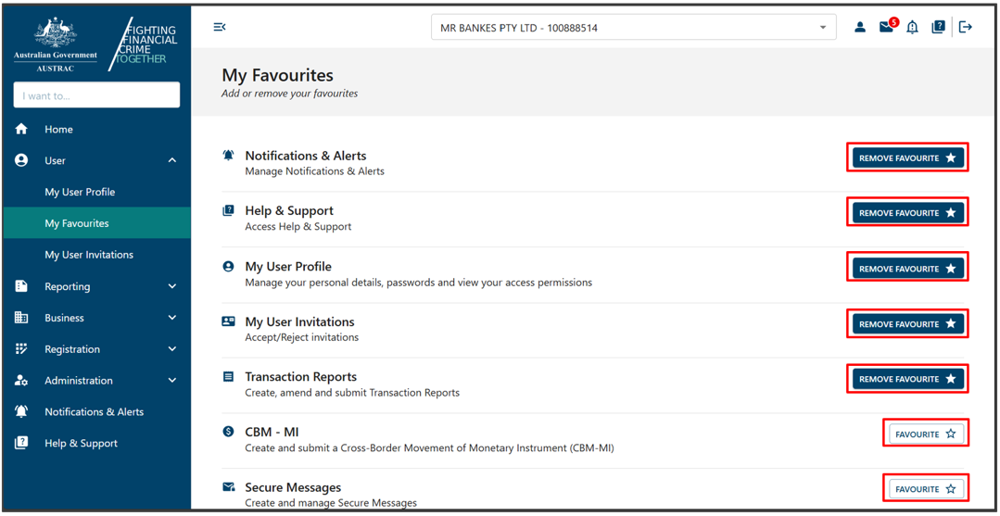
Task: Collapse the sidebar with the menu toggle icon
Action: [220, 27]
